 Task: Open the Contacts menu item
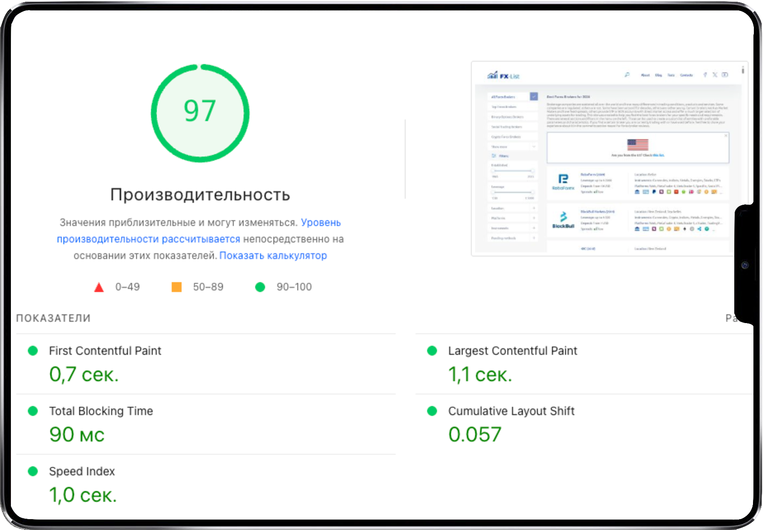pyautogui.click(x=686, y=75)
